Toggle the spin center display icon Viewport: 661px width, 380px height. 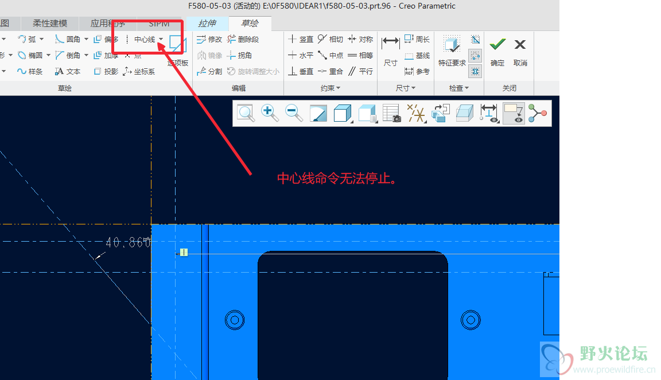(x=538, y=113)
